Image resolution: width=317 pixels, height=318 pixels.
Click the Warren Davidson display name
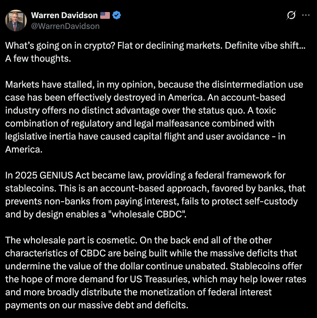click(65, 15)
